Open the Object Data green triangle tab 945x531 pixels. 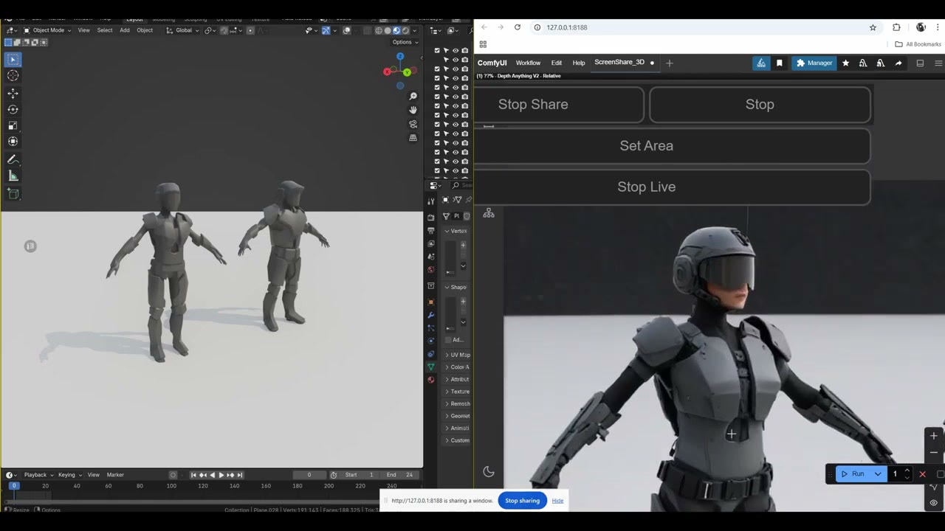(431, 367)
